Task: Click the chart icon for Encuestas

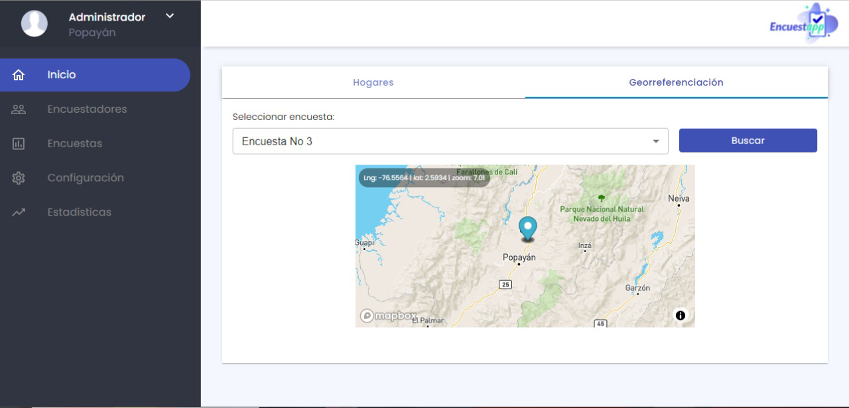Action: [x=19, y=144]
